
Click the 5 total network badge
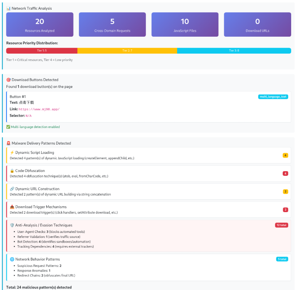[x=282, y=259]
